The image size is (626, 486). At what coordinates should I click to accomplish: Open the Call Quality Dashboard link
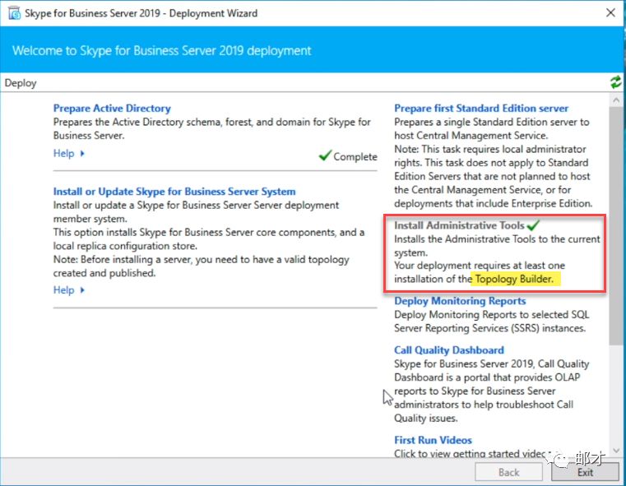click(448, 349)
